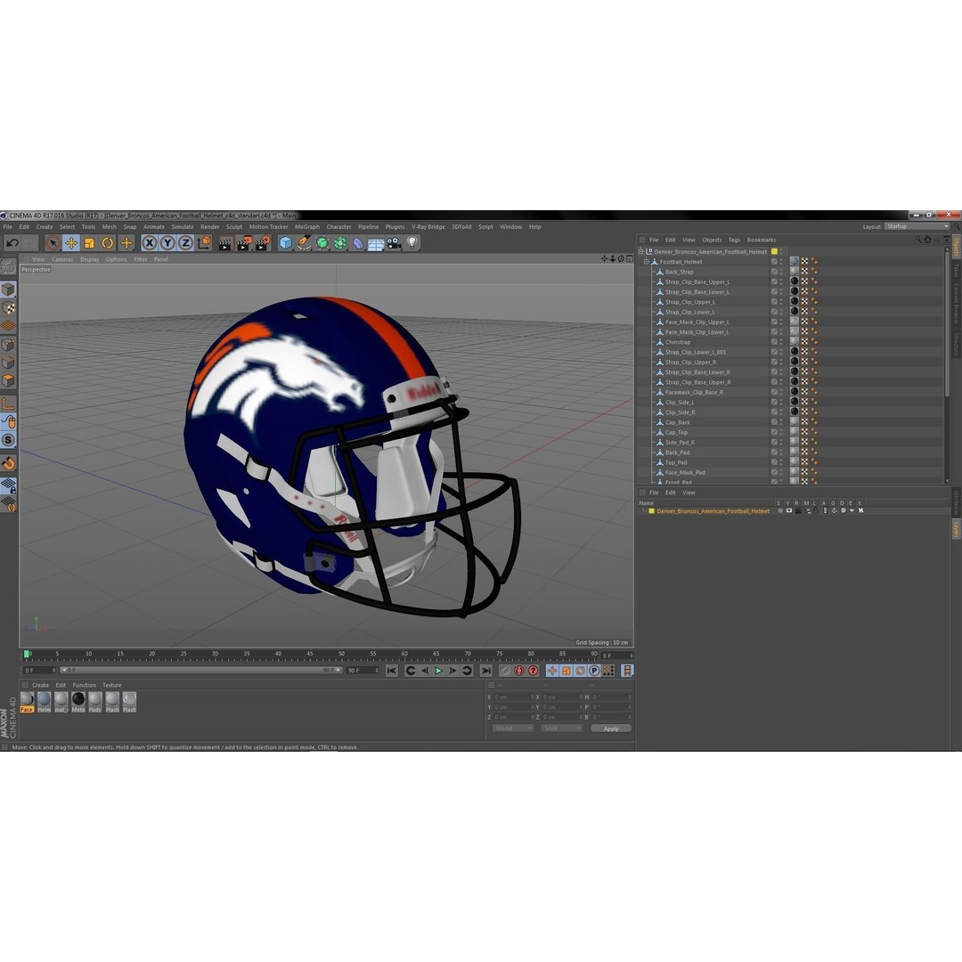This screenshot has width=962, height=962.
Task: Open the MoGraph menu
Action: [x=306, y=227]
